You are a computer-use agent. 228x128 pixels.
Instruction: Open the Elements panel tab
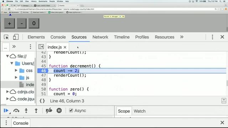tap(36, 37)
